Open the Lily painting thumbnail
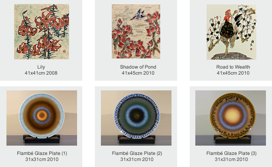The height and width of the screenshot is (167, 272). pos(42,32)
